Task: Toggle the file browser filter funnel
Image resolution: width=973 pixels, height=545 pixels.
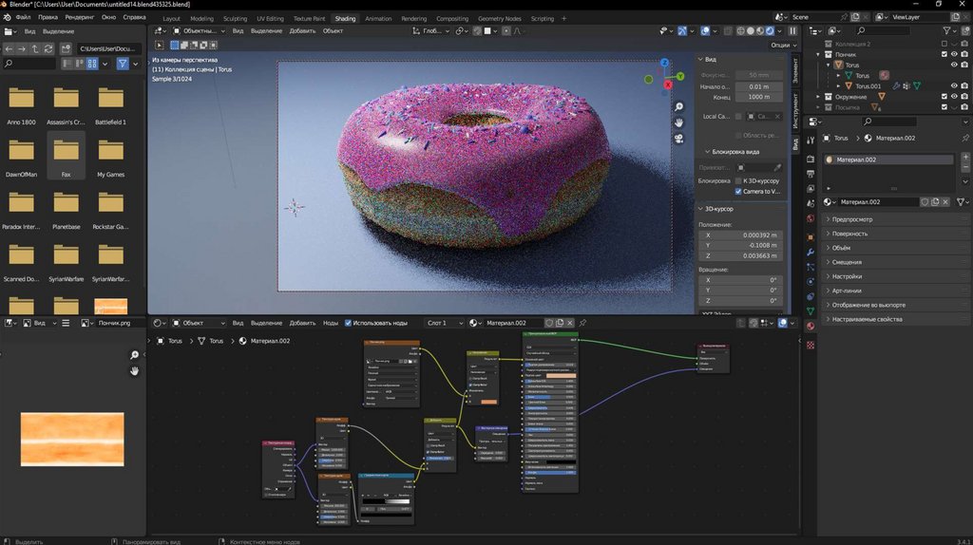Action: pos(122,64)
